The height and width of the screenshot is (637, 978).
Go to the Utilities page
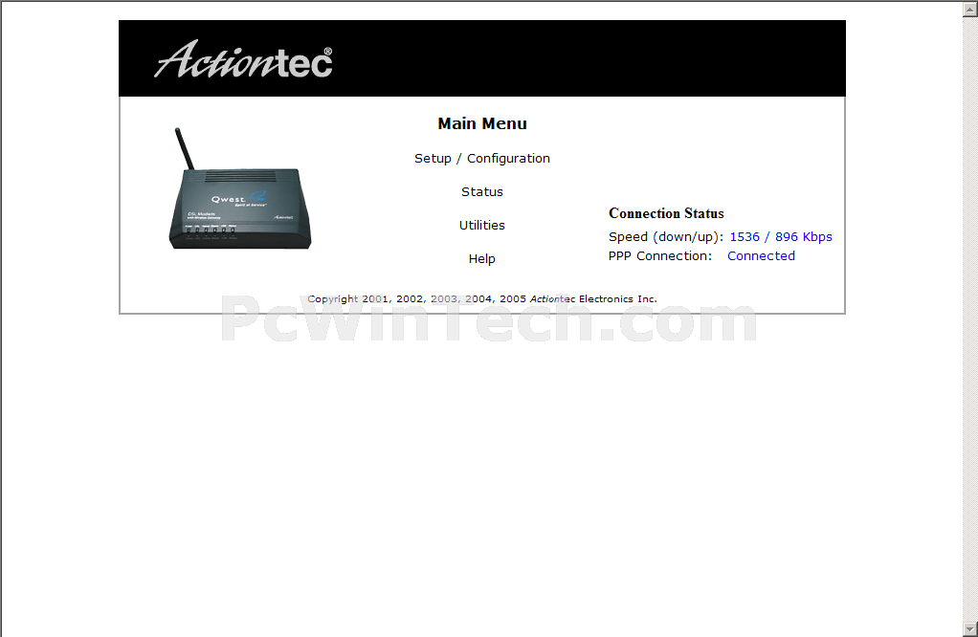click(x=482, y=225)
